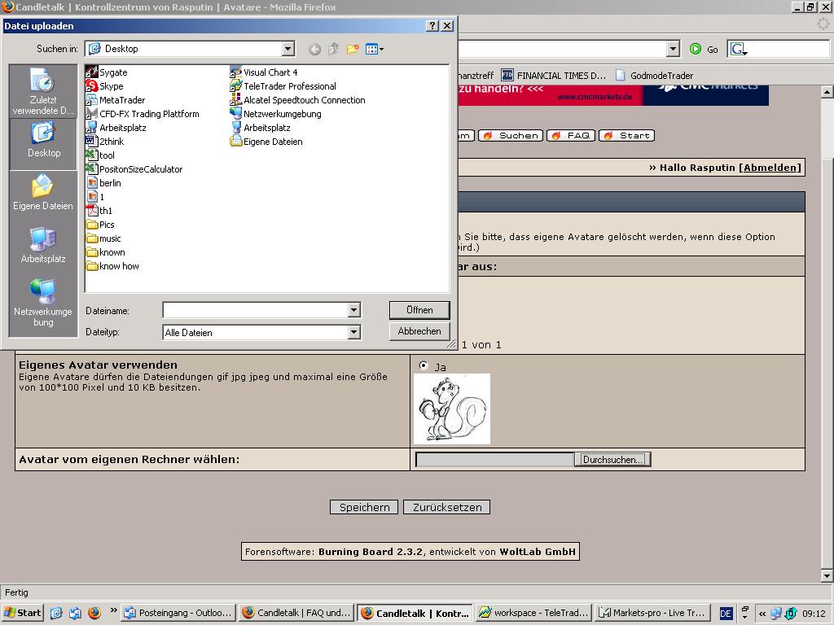Click the avatar file path field
The height and width of the screenshot is (625, 834).
tap(494, 459)
